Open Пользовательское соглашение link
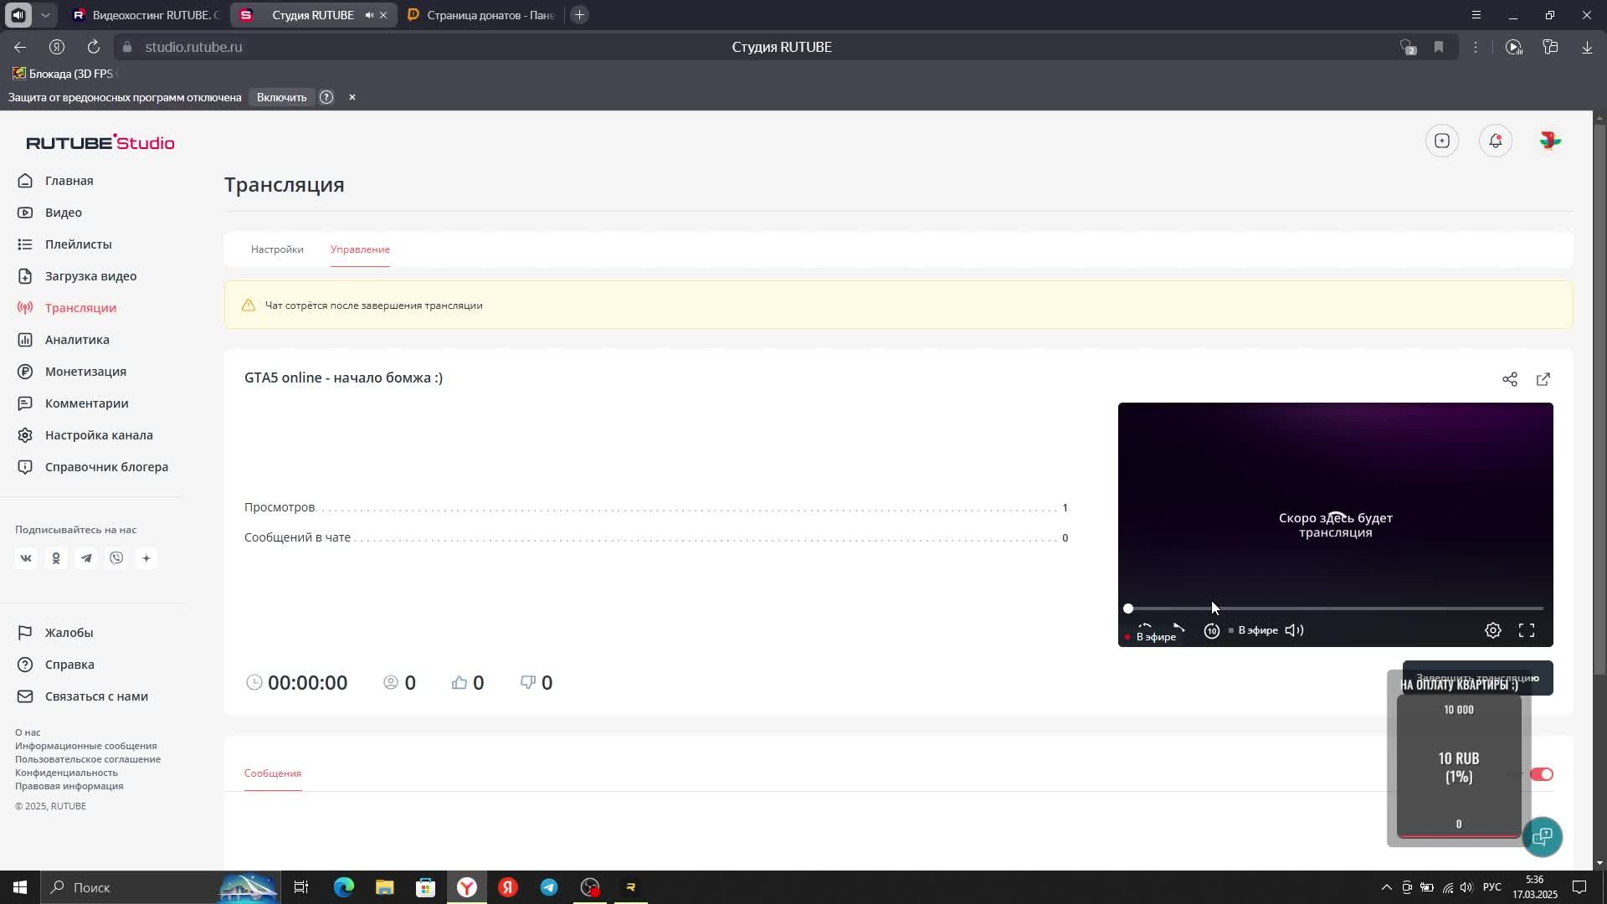The width and height of the screenshot is (1607, 904). pos(88,759)
